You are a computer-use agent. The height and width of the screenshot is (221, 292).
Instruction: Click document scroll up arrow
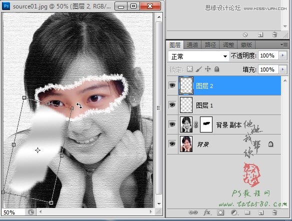click(159, 17)
